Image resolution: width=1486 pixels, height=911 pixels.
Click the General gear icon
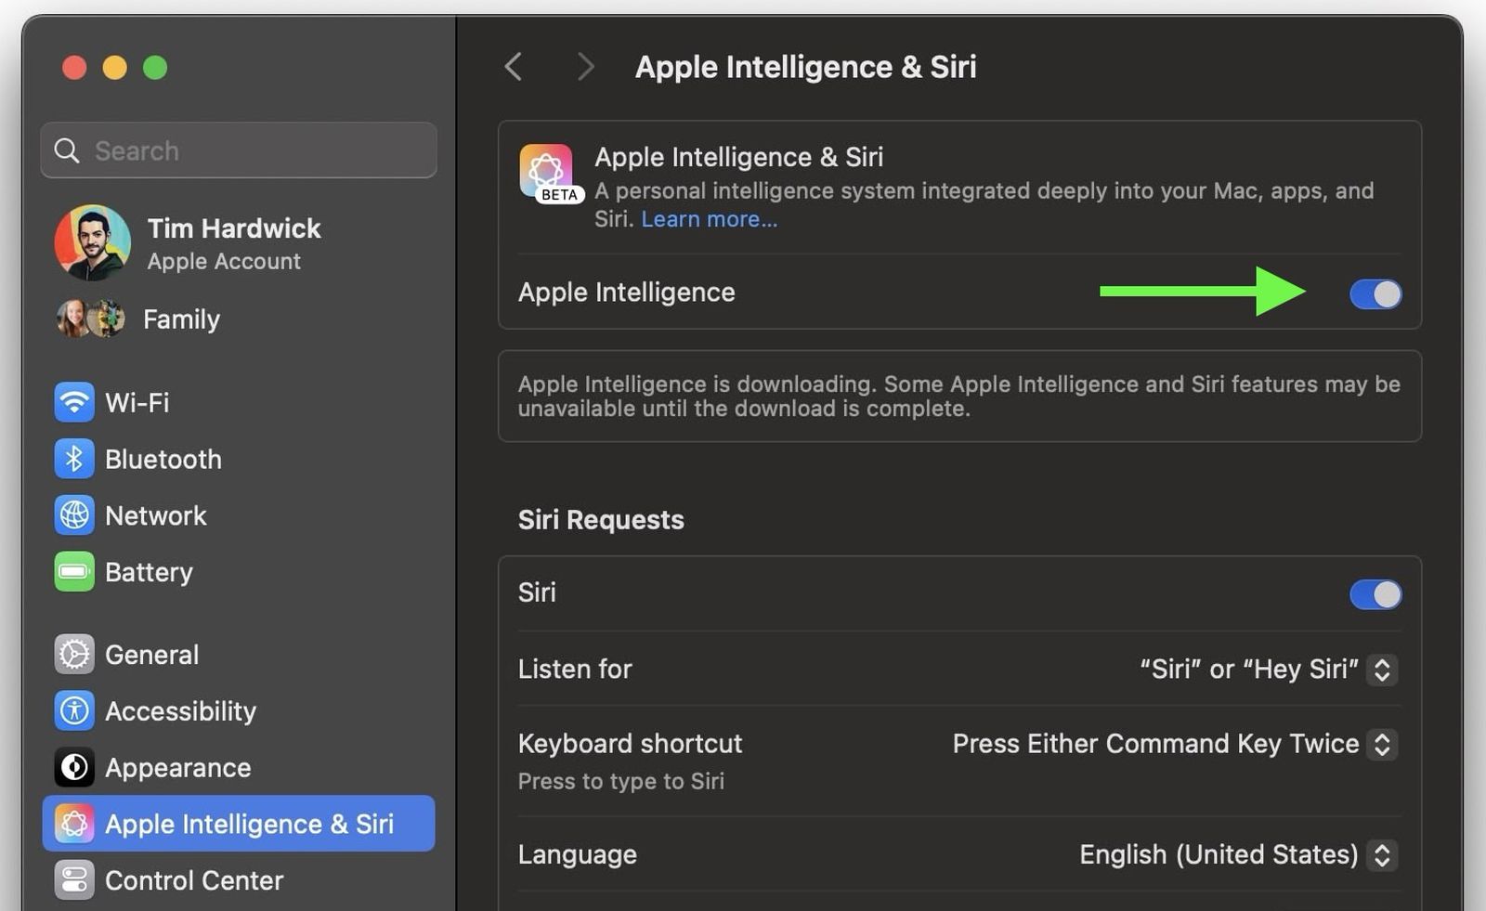click(x=74, y=655)
